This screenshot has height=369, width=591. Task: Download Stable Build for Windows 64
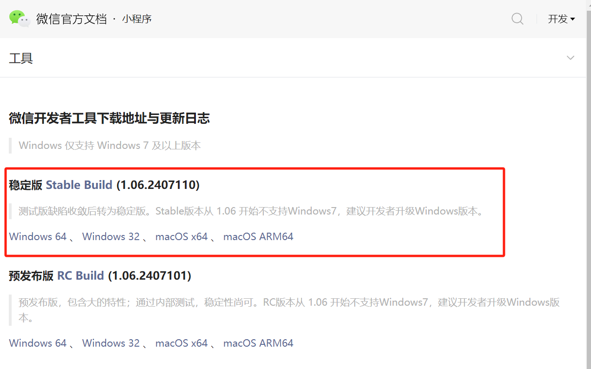[x=38, y=236]
